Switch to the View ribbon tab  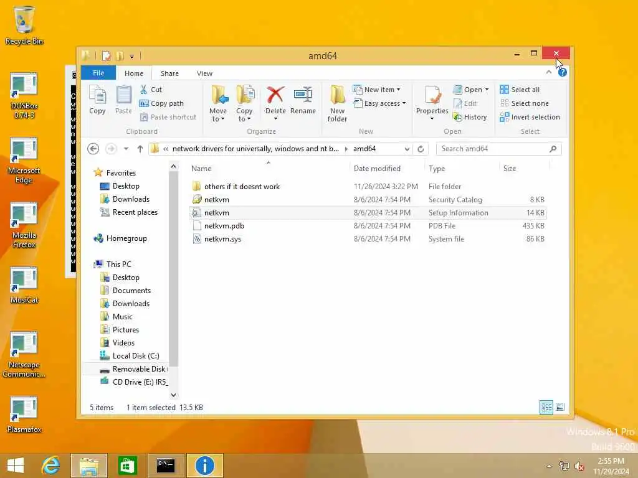pyautogui.click(x=204, y=73)
